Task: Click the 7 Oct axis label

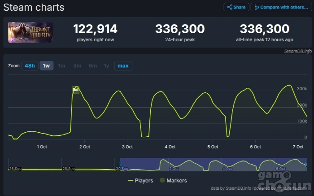Action: click(298, 147)
